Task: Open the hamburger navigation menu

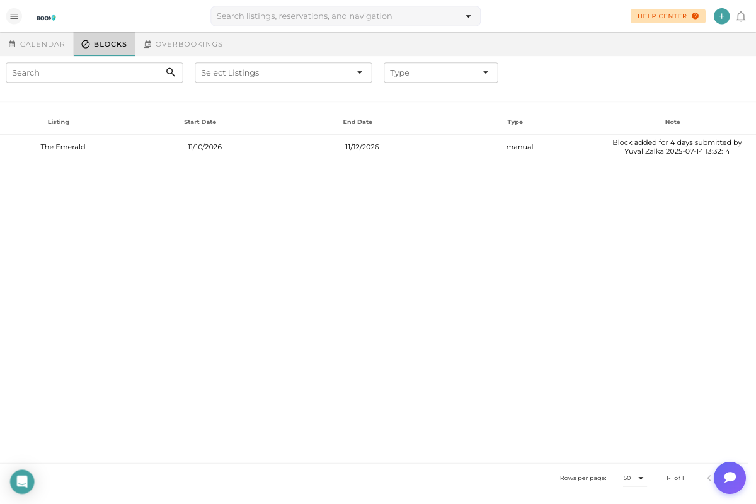Action: (x=14, y=16)
